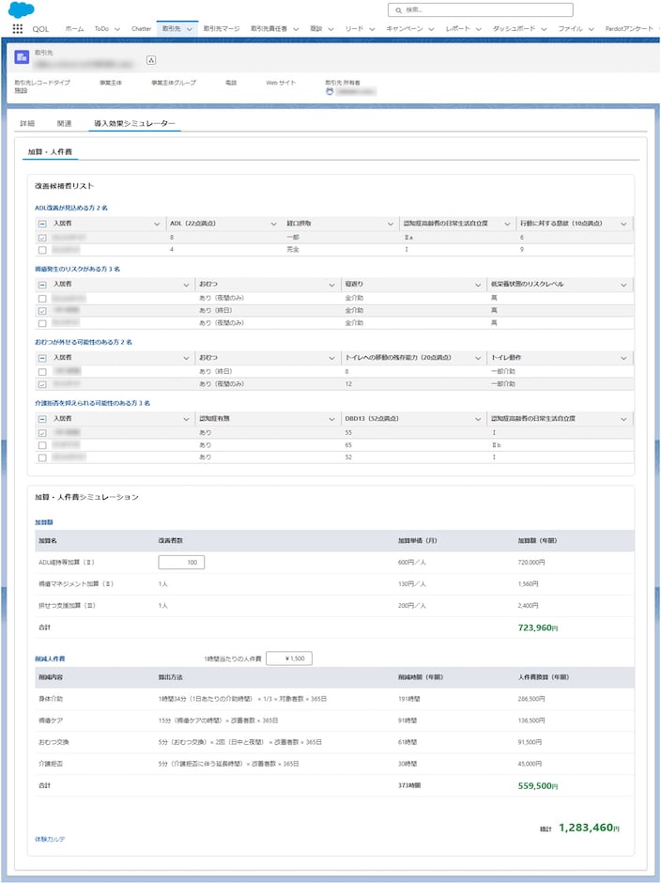Toggle select-all in the ADL改善 table header

42,224
